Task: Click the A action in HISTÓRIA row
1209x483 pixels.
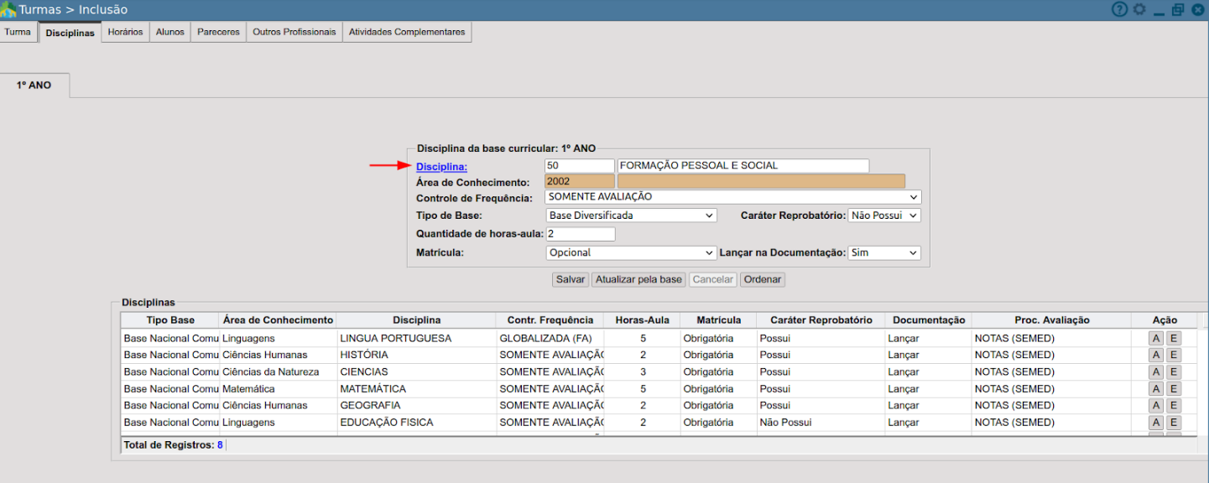Action: (1156, 356)
